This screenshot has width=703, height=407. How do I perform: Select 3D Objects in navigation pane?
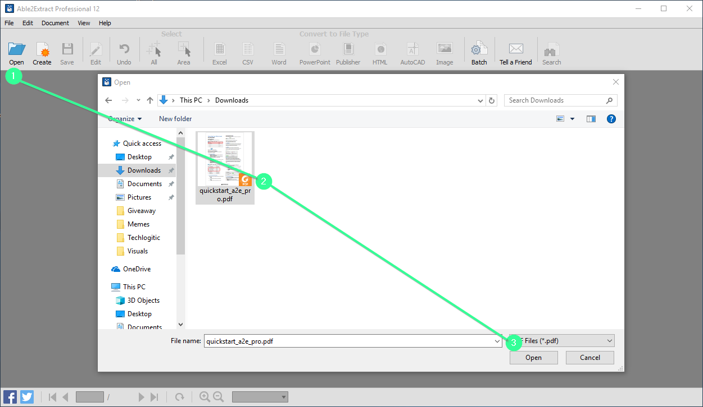(x=143, y=300)
